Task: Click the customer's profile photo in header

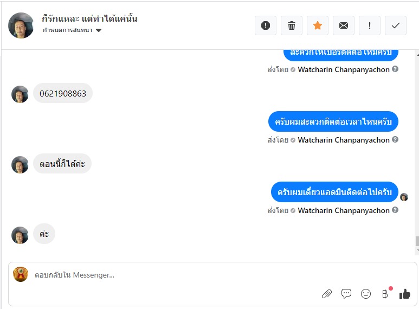Action: [x=21, y=25]
